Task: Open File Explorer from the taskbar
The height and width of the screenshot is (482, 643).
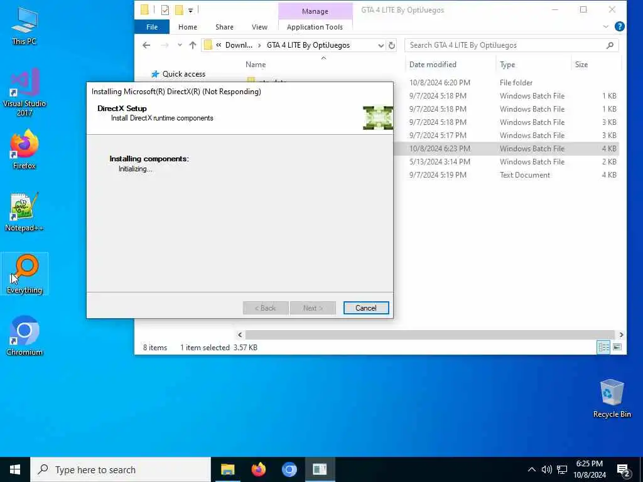Action: [x=227, y=469]
